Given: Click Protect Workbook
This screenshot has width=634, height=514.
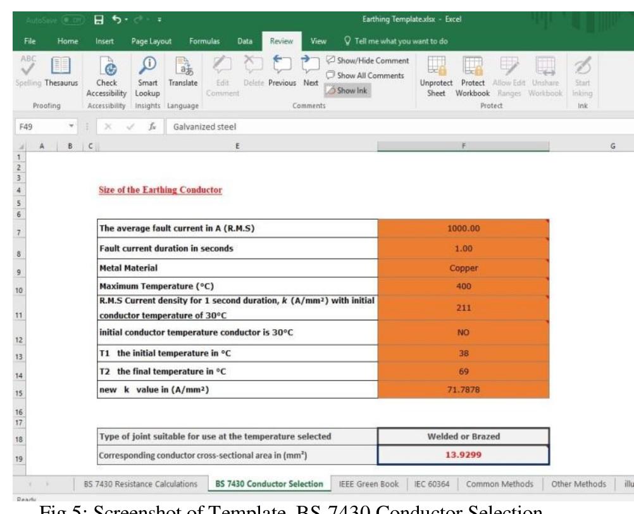Looking at the screenshot, I should 472,77.
